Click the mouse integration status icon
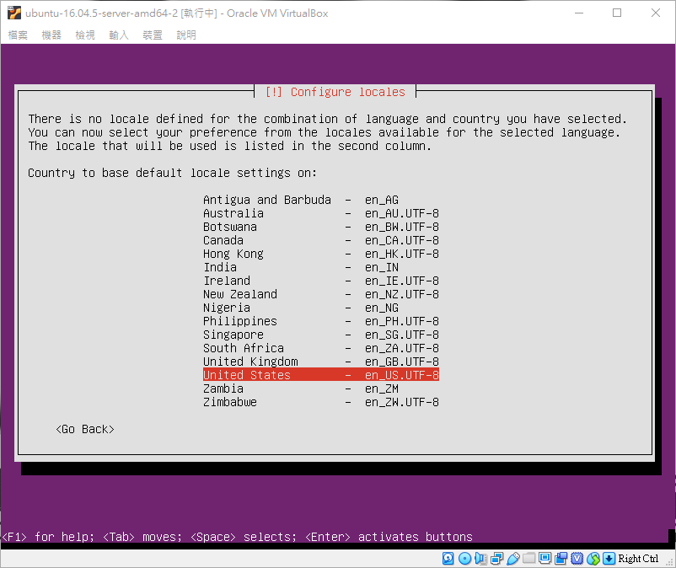This screenshot has width=676, height=568. tap(593, 559)
